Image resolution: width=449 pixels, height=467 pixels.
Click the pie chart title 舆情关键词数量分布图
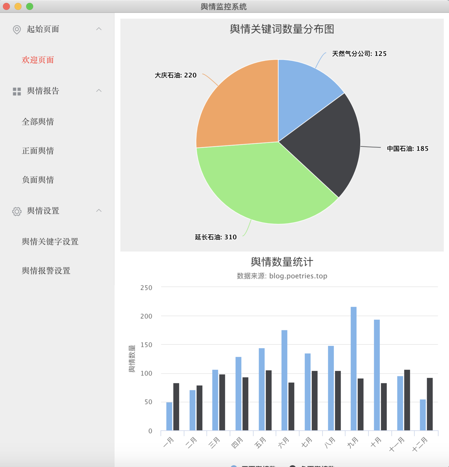[x=282, y=29]
